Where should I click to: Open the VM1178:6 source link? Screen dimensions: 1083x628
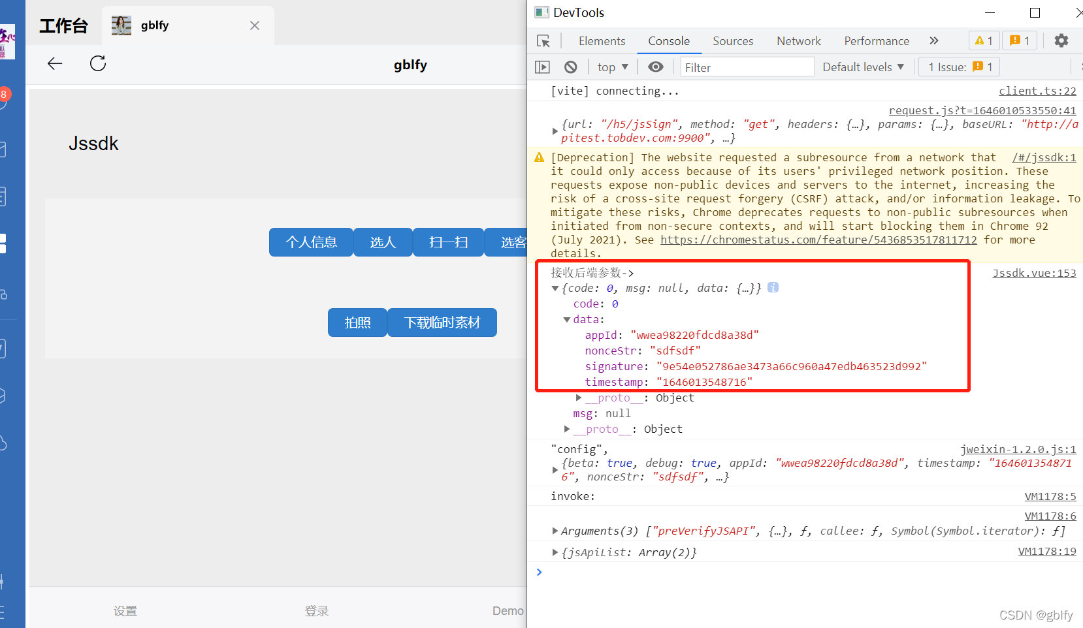1050,516
